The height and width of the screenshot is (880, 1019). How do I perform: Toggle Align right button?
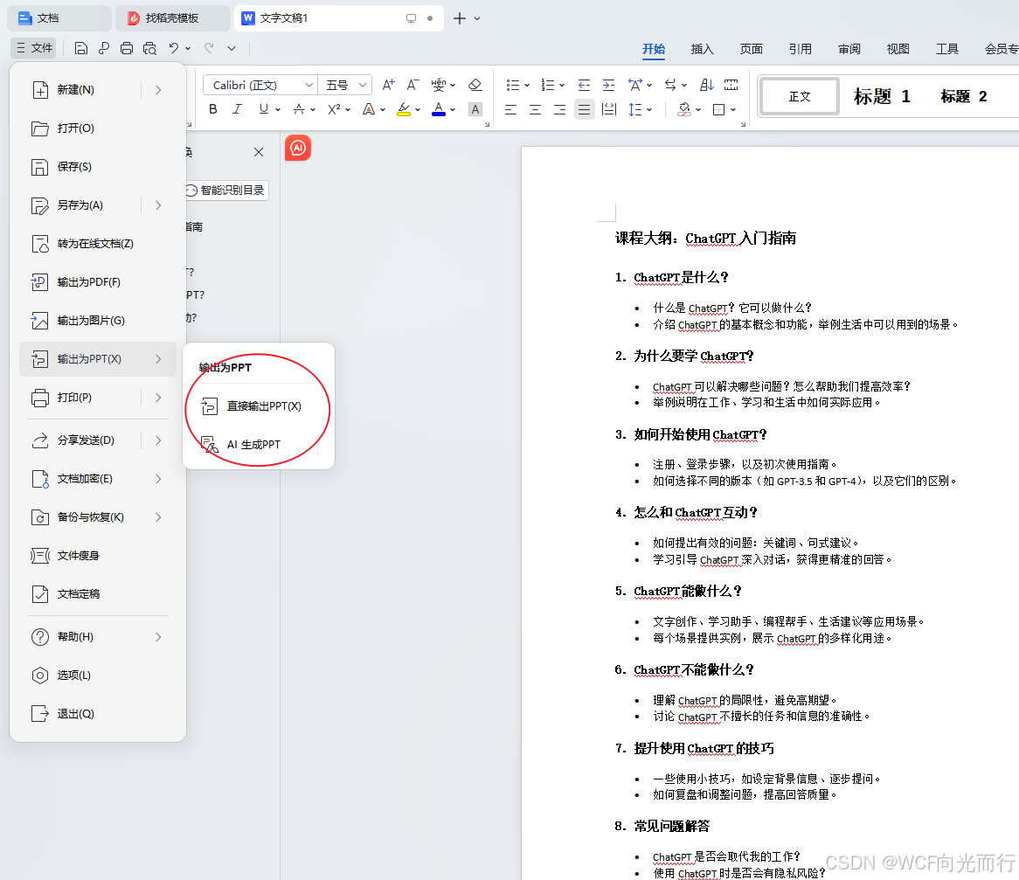(x=559, y=109)
